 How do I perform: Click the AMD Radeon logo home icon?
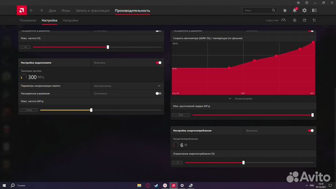tap(21, 10)
